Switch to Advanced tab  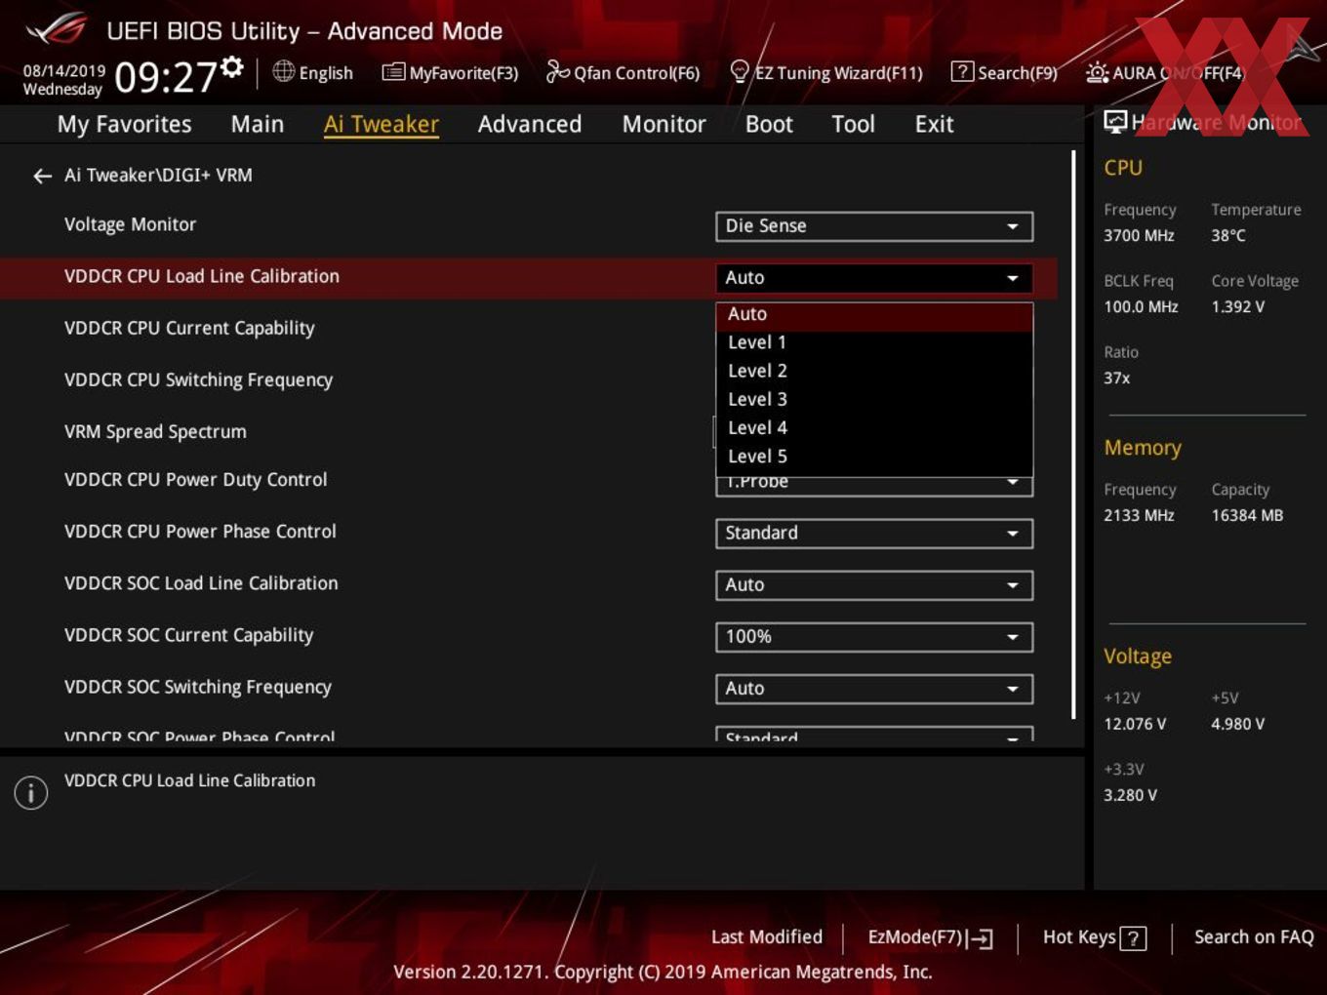(530, 124)
